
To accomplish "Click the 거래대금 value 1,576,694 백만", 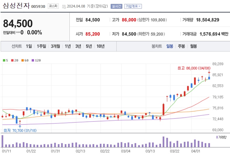I will [x=214, y=34].
